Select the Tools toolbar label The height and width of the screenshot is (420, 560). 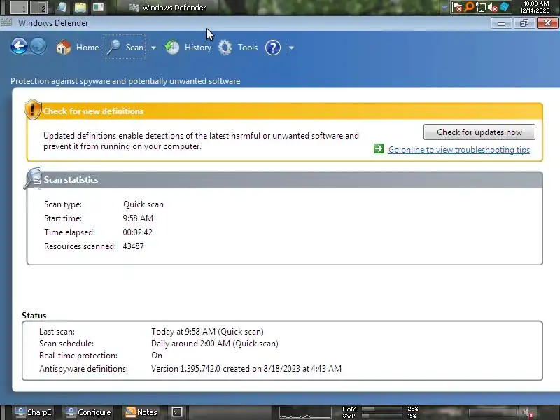tap(248, 48)
